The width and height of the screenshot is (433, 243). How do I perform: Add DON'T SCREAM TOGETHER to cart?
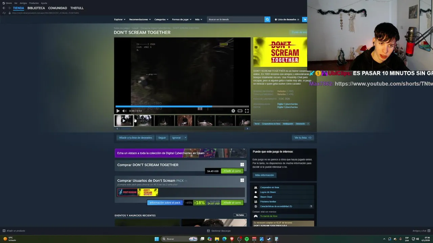(x=232, y=171)
